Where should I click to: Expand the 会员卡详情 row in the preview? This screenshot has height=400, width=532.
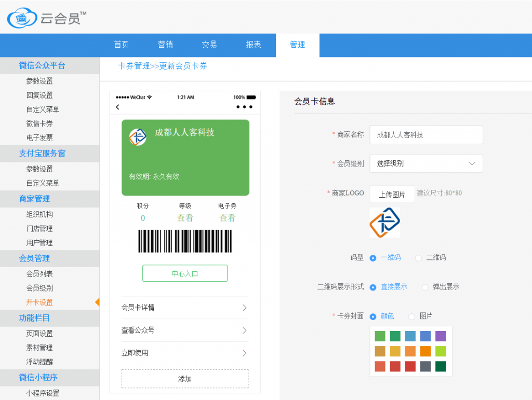[x=184, y=308]
